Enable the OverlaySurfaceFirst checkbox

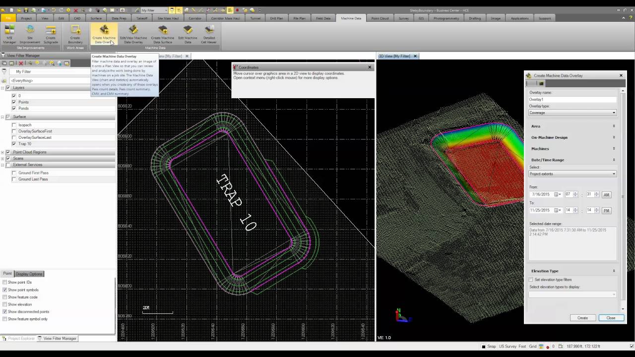pyautogui.click(x=14, y=131)
